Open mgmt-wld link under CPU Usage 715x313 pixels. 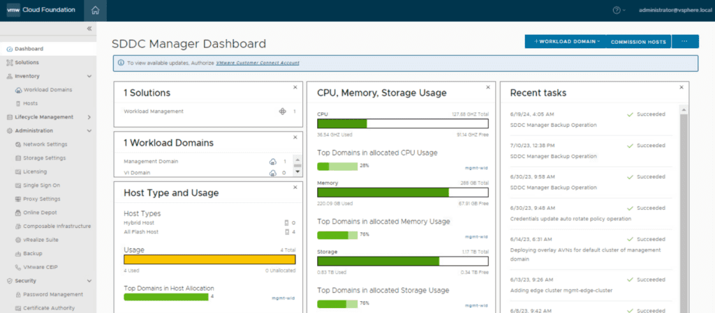476,168
